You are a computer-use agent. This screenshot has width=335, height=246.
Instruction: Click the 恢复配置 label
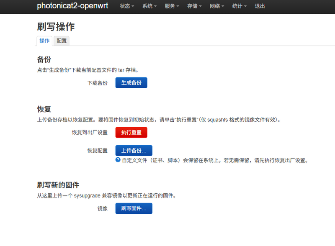pyautogui.click(x=97, y=151)
